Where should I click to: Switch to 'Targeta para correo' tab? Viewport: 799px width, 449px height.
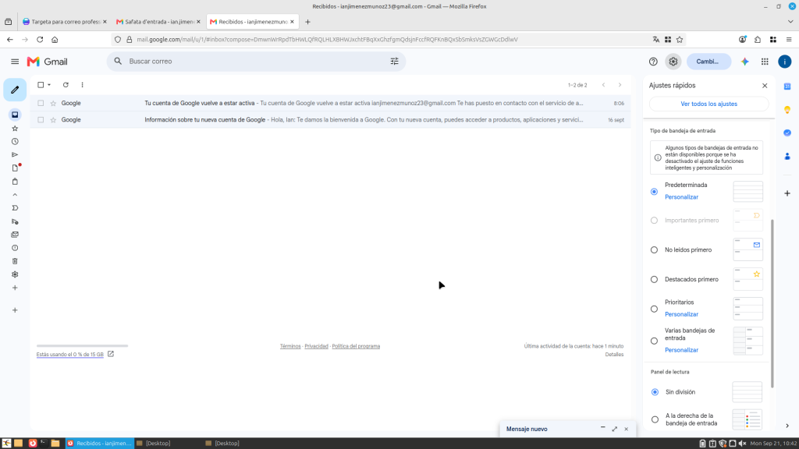(65, 22)
